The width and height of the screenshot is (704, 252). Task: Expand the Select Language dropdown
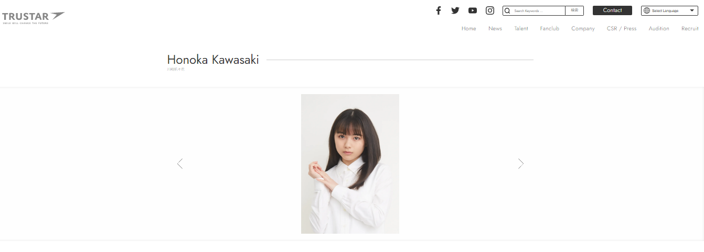point(669,10)
